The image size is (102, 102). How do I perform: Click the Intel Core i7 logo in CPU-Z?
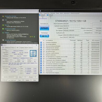point(33,53)
